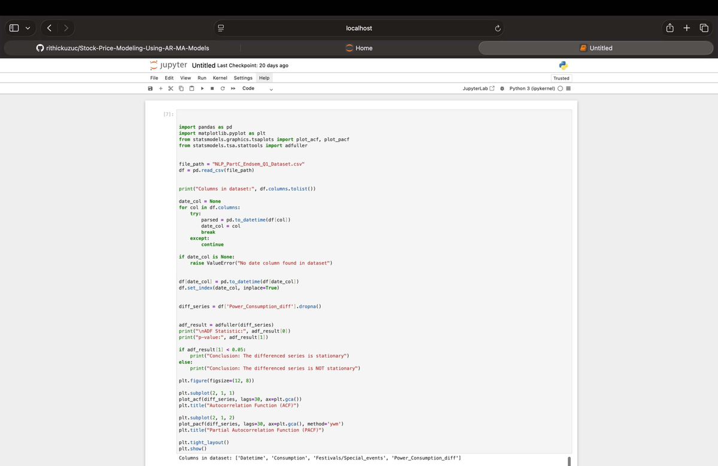The width and height of the screenshot is (718, 466).
Task: Click the Jupyter logo
Action: pos(168,65)
